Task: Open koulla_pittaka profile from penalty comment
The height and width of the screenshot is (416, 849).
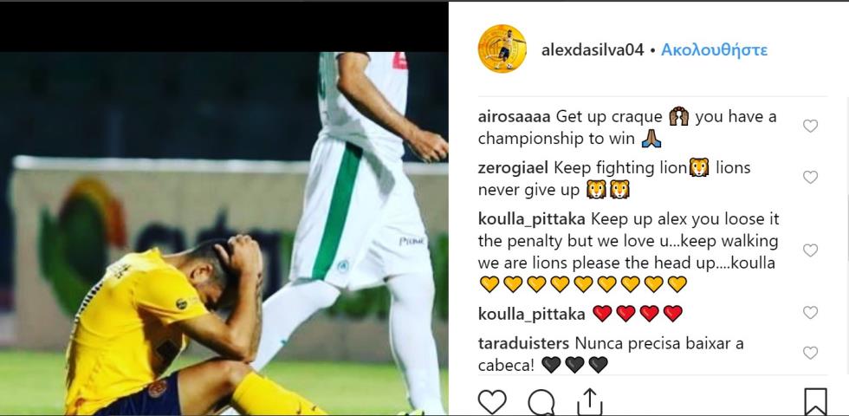Action: [x=531, y=219]
